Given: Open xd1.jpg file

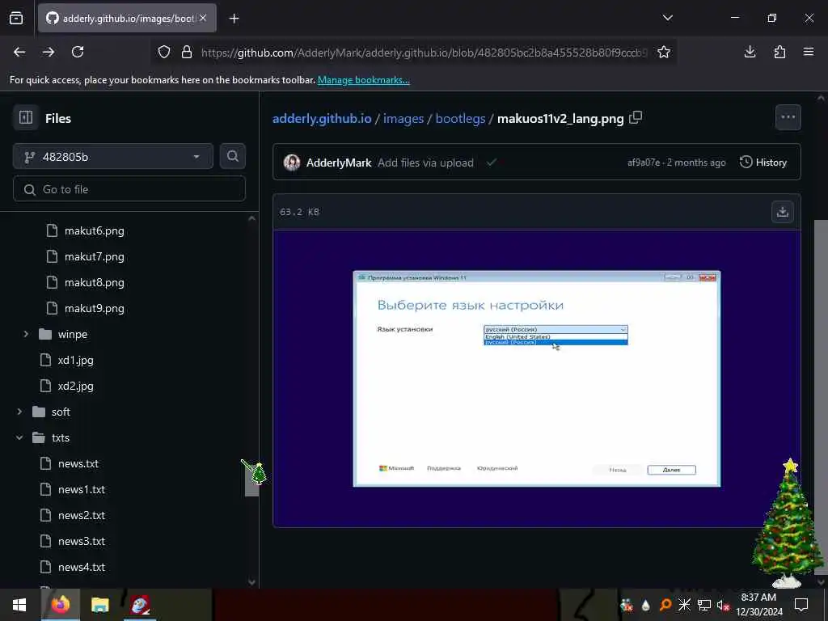Looking at the screenshot, I should tap(75, 360).
